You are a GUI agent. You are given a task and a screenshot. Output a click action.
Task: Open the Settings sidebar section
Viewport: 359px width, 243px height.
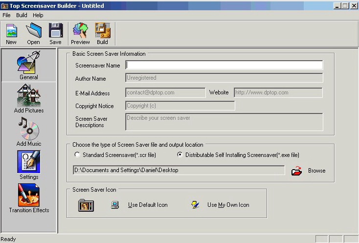click(x=29, y=165)
